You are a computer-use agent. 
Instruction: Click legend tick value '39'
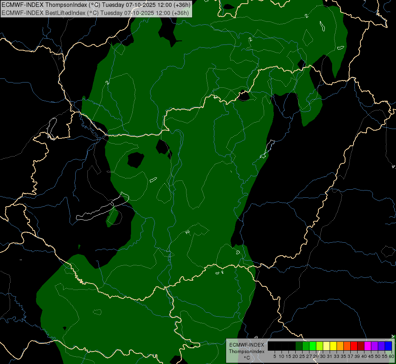[357, 356]
